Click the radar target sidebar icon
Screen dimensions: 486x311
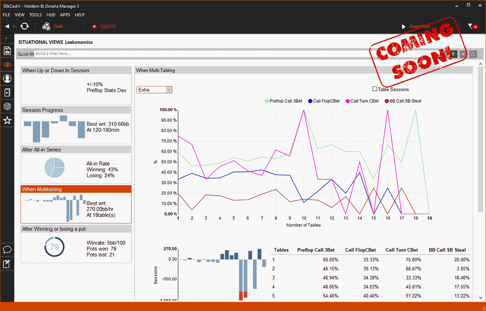point(7,107)
